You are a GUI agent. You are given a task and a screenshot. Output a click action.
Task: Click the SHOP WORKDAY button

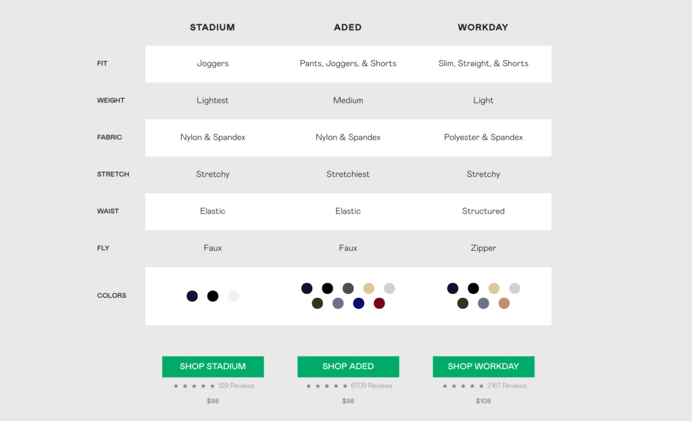pyautogui.click(x=483, y=366)
